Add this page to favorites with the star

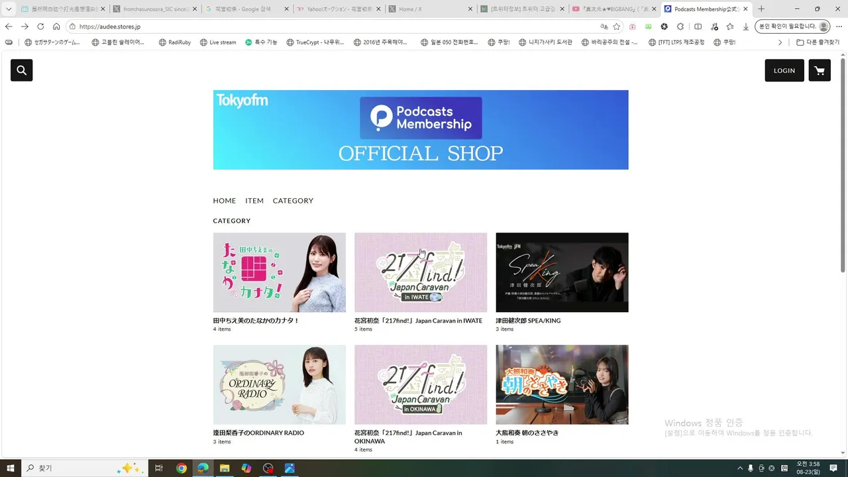616,26
